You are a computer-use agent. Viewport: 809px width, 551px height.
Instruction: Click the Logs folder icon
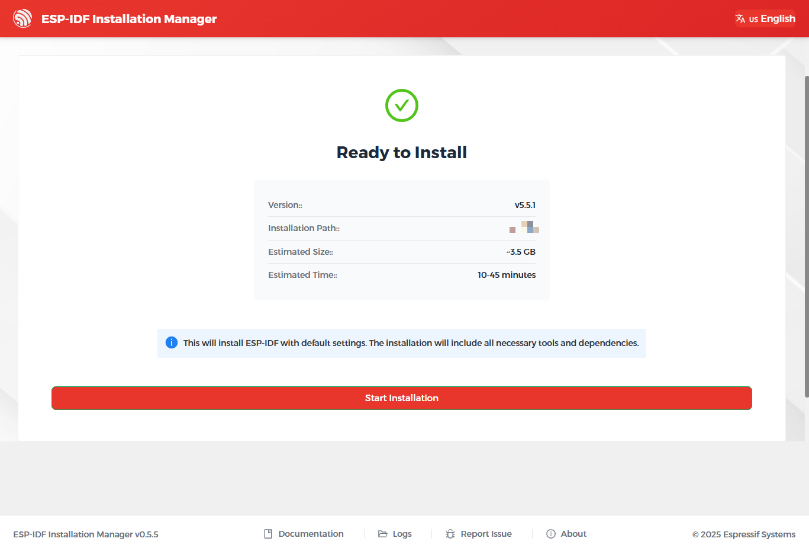click(382, 533)
